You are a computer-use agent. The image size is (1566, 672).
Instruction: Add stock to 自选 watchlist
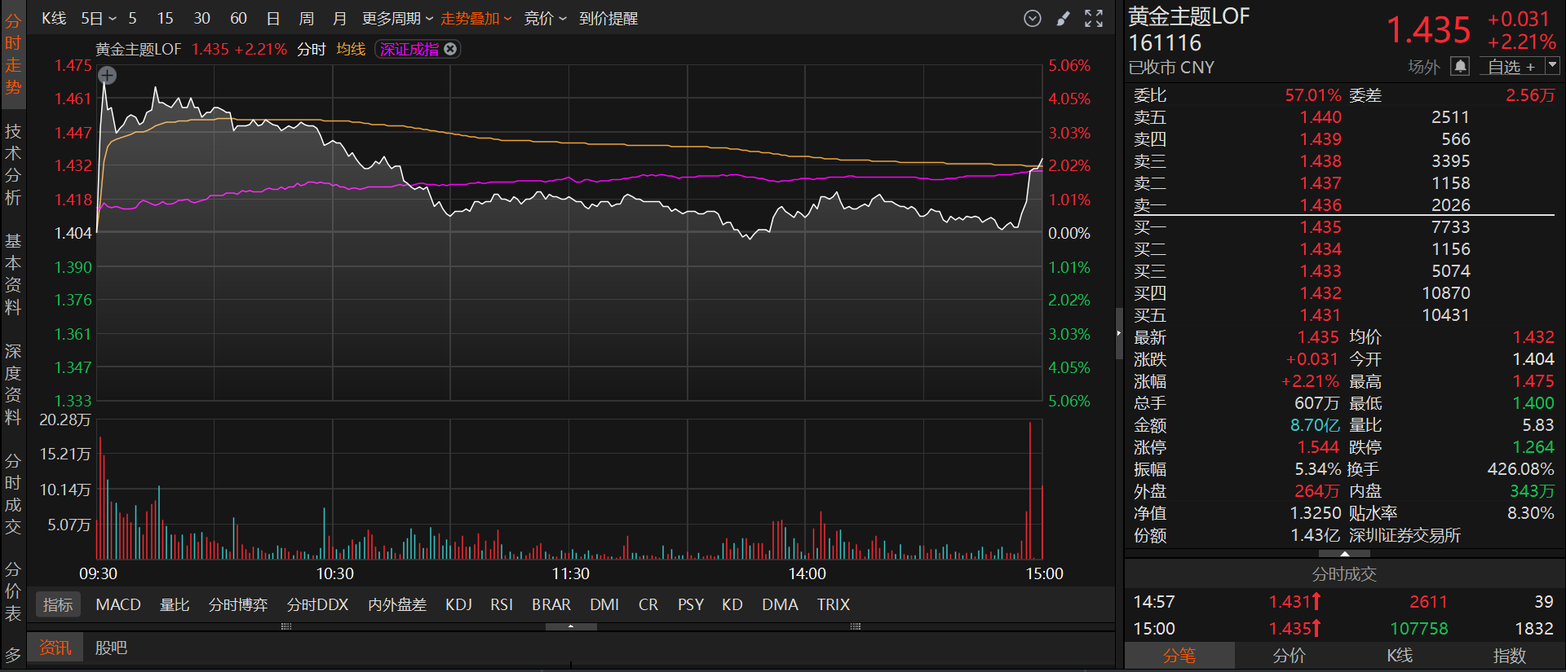coord(1511,67)
